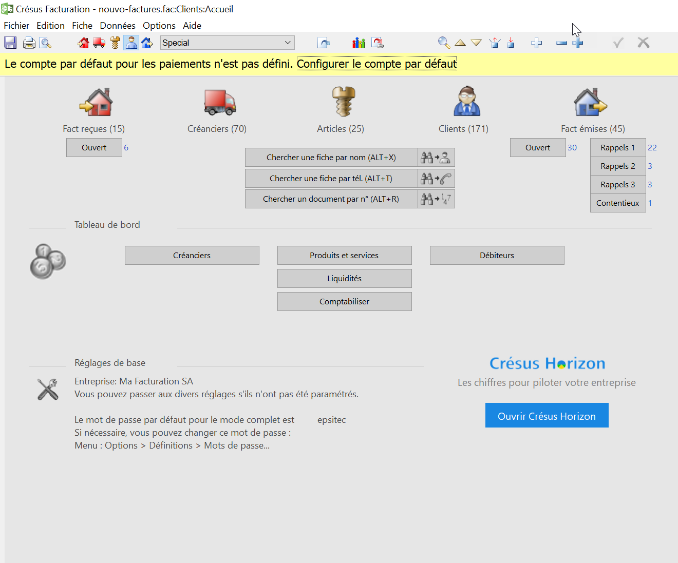This screenshot has height=563, width=678.
Task: Open the Special dropdown list
Action: tap(228, 43)
